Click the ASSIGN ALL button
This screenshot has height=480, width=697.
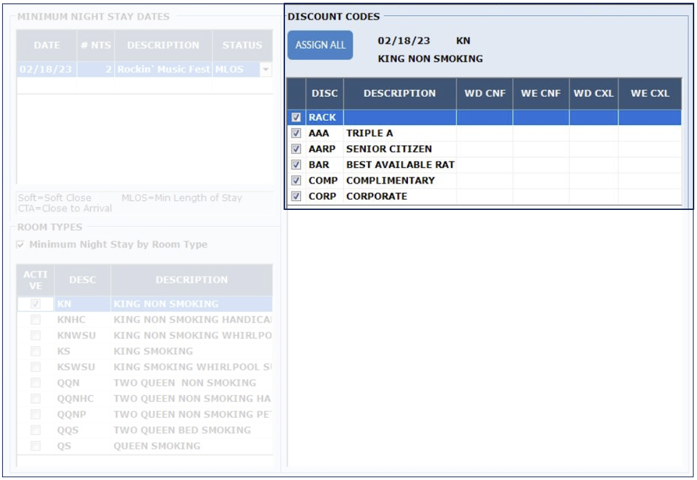(320, 46)
